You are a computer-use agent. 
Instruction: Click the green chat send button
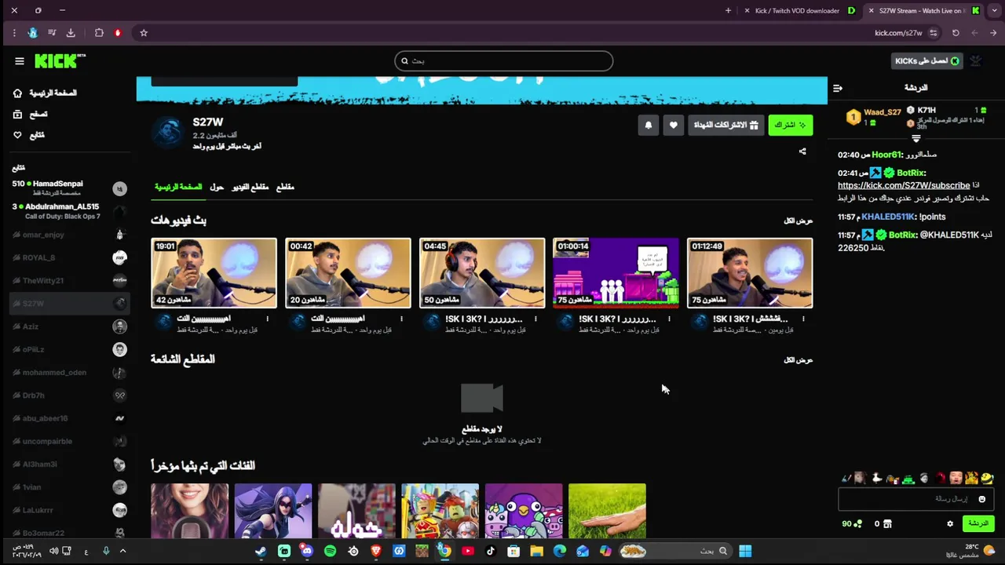(x=978, y=523)
